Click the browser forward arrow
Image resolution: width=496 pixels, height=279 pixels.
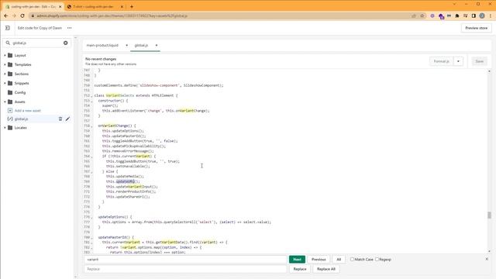click(14, 15)
